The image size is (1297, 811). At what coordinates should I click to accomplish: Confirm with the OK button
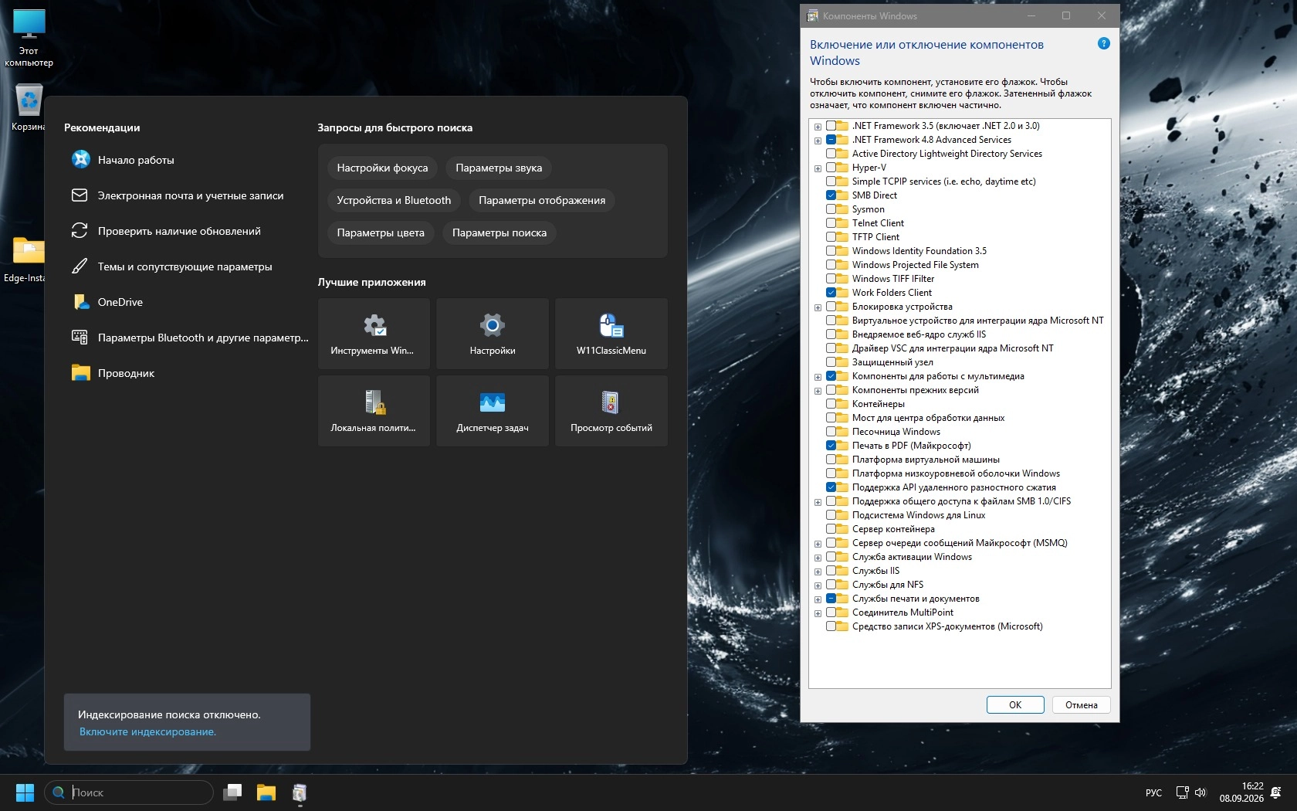point(1015,704)
